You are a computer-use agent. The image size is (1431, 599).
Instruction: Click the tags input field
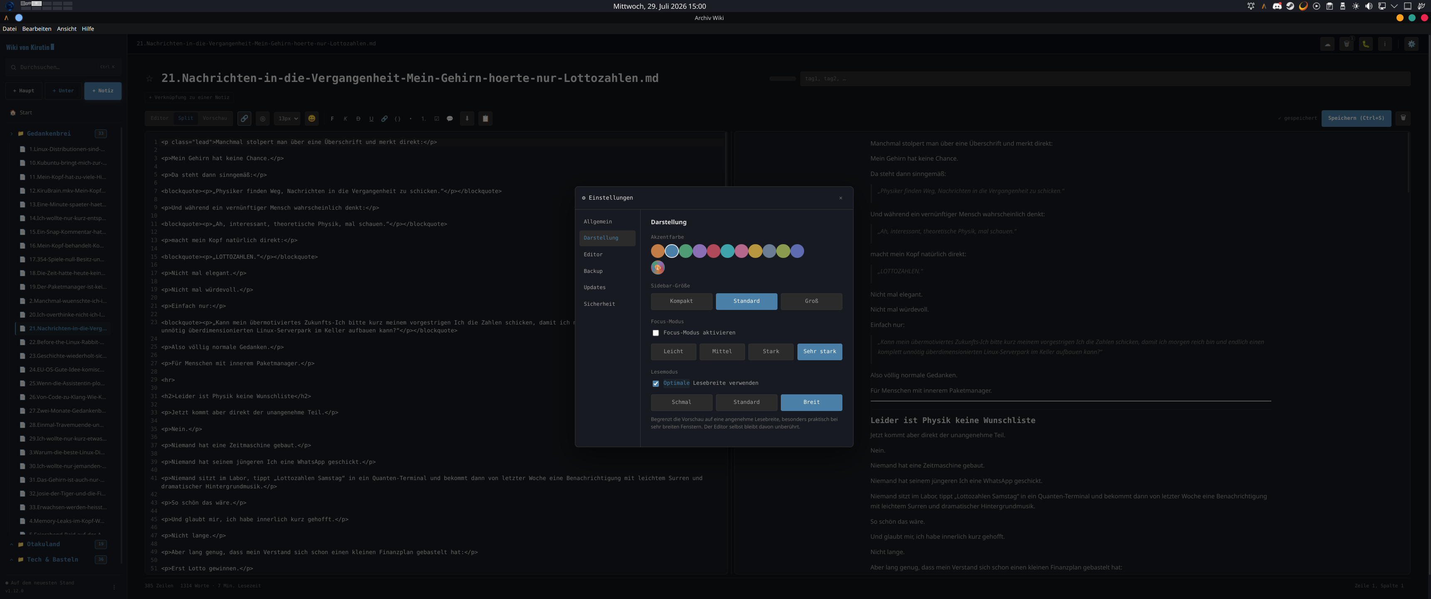coord(1105,79)
